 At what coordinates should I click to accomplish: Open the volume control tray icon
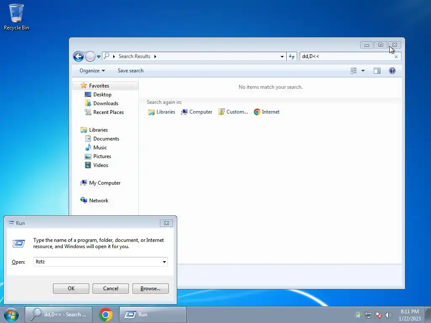[388, 315]
